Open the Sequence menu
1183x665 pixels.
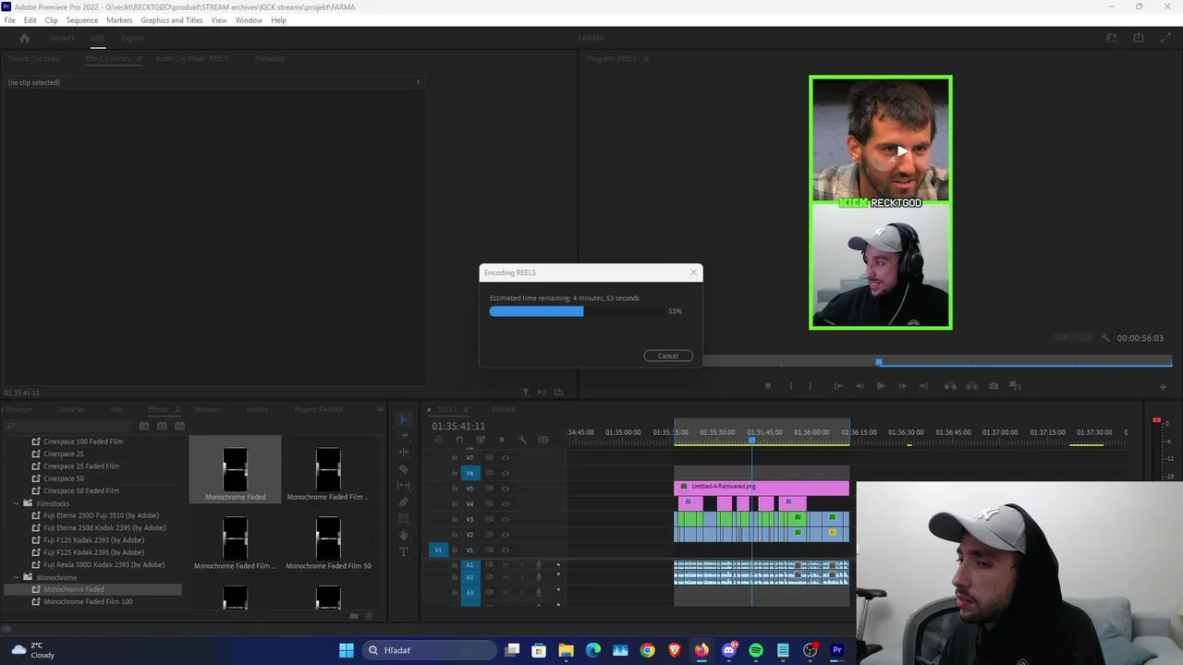(82, 20)
